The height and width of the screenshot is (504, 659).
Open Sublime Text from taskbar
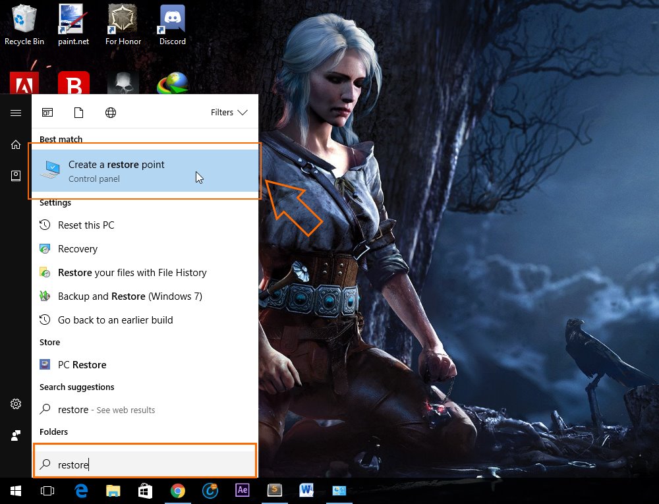click(275, 490)
